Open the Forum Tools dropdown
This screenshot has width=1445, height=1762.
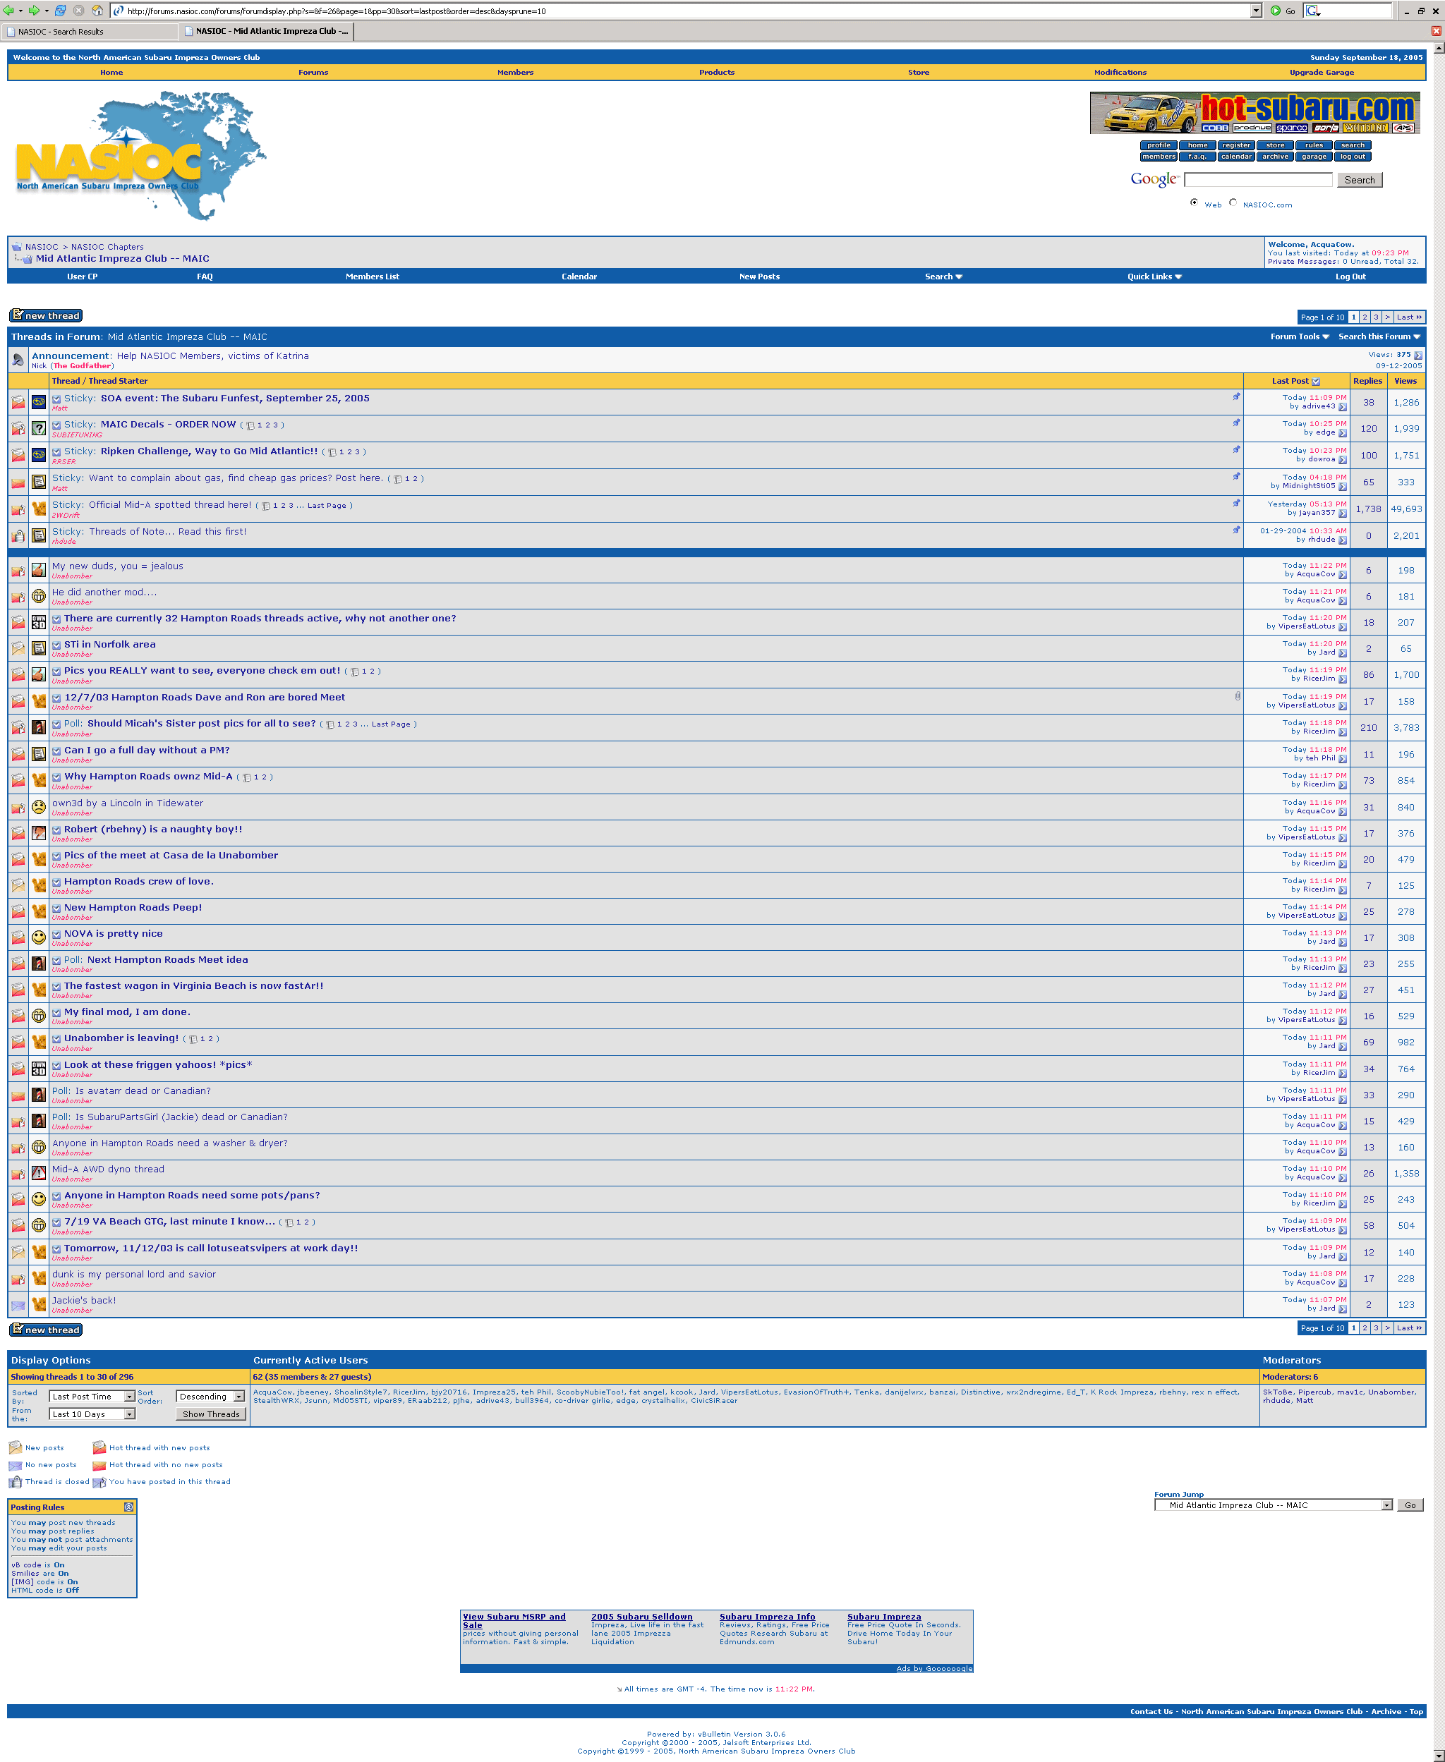tap(1300, 337)
